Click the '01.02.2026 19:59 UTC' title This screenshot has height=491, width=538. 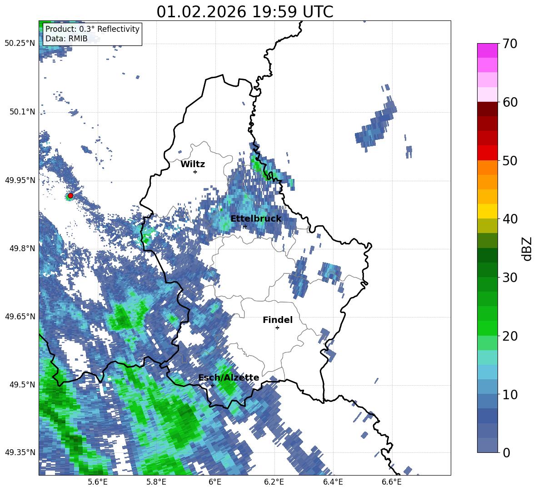click(x=245, y=12)
